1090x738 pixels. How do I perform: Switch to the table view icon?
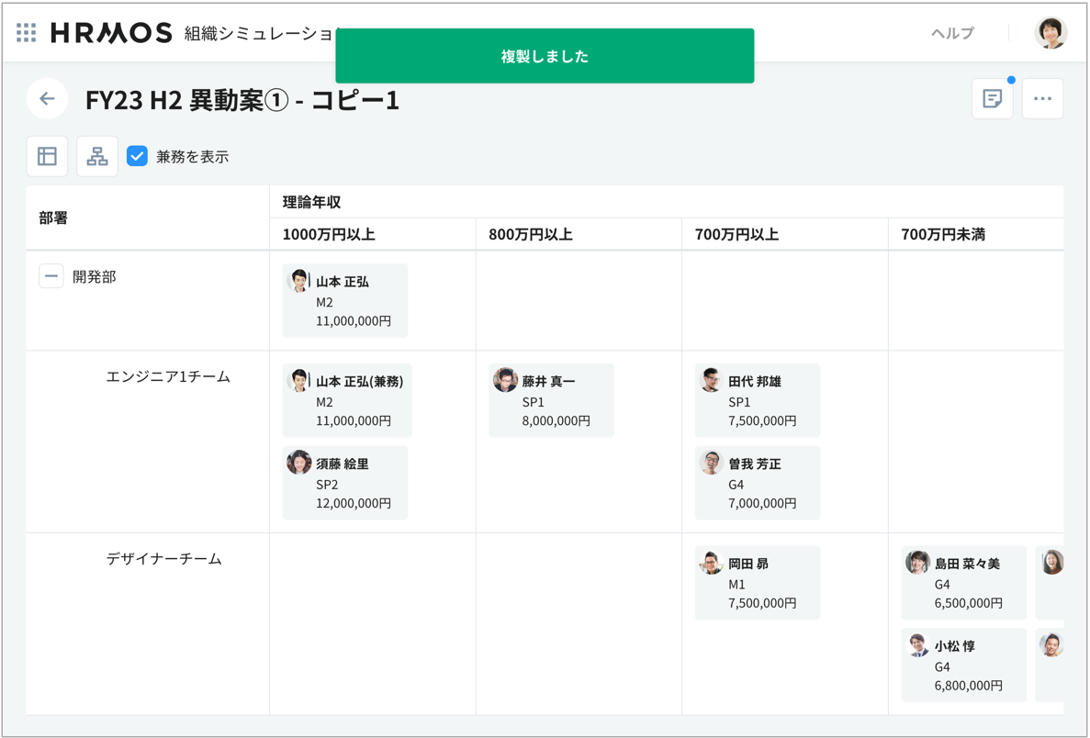(47, 156)
